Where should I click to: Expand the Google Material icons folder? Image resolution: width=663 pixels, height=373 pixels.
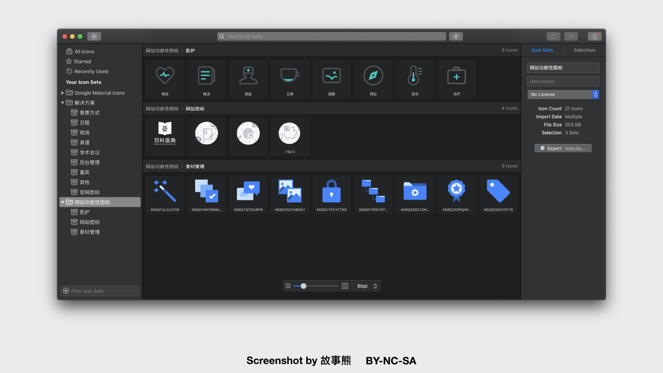click(x=63, y=93)
